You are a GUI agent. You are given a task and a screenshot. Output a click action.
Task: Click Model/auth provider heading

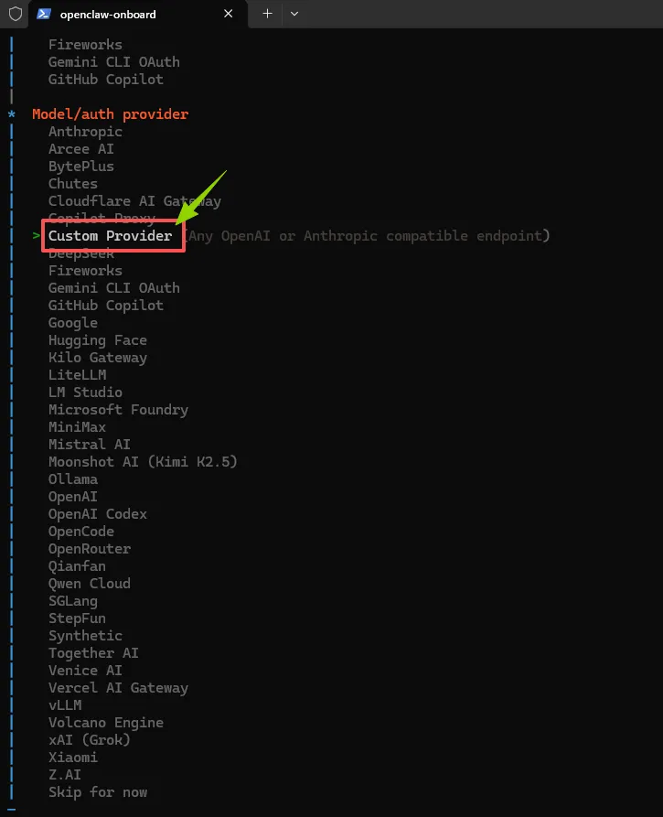click(x=110, y=114)
